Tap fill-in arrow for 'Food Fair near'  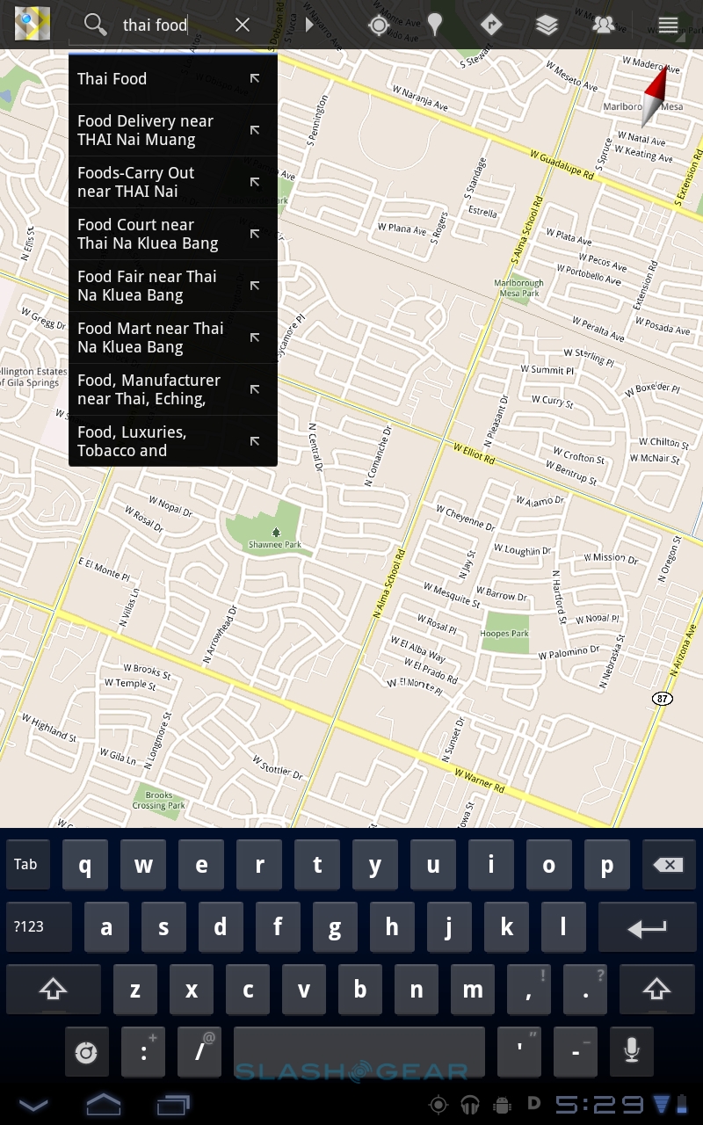255,286
